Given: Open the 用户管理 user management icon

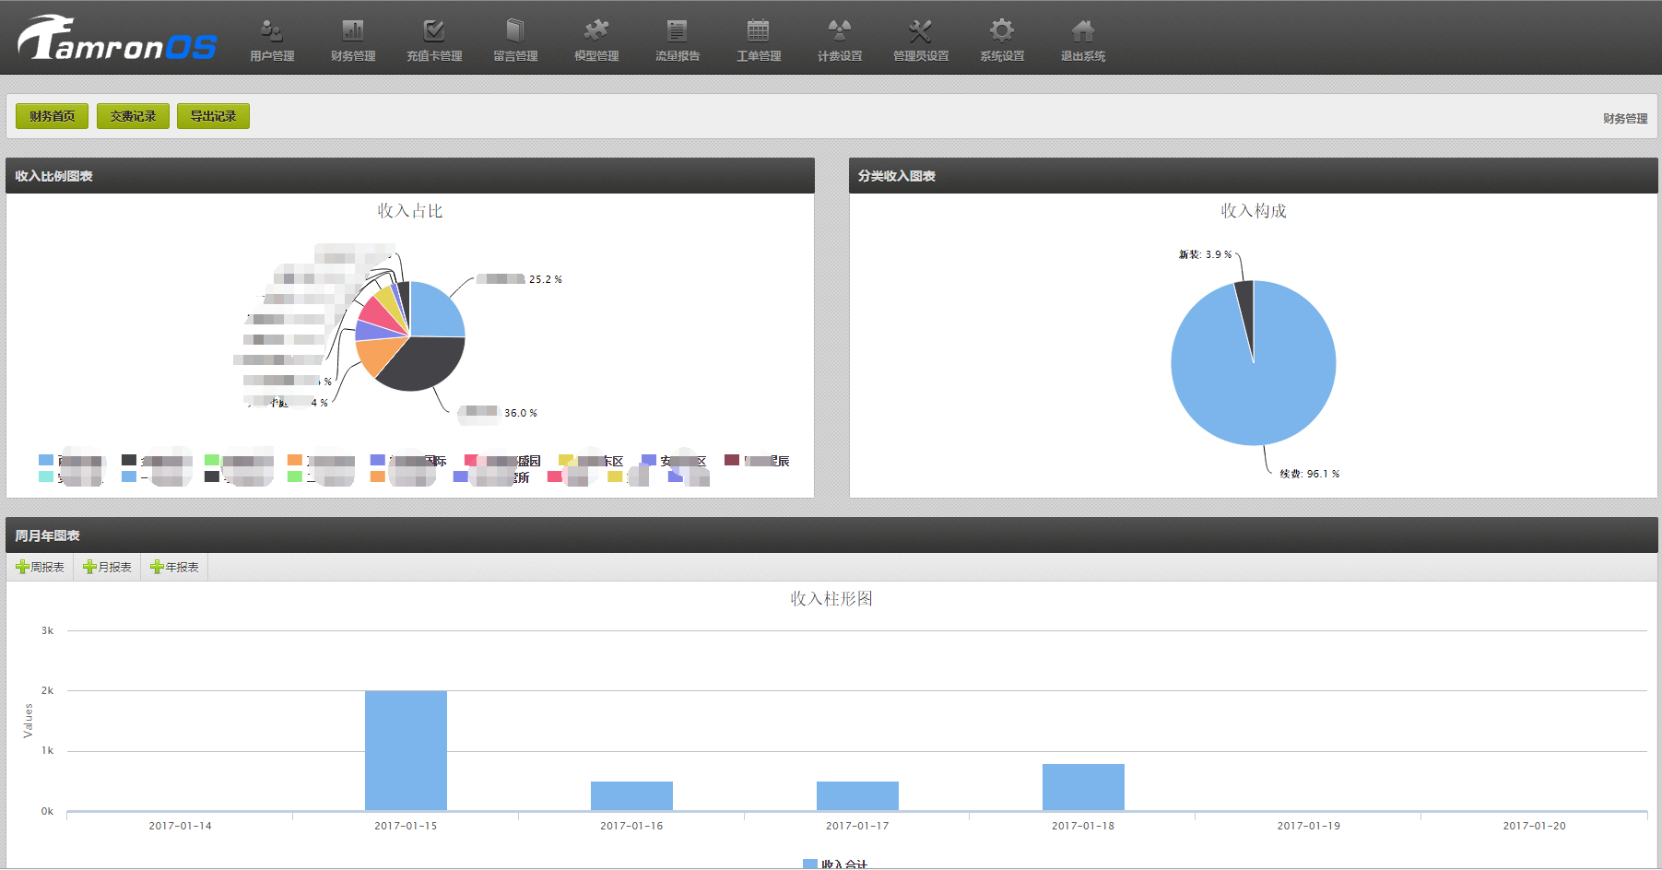Looking at the screenshot, I should point(271,30).
